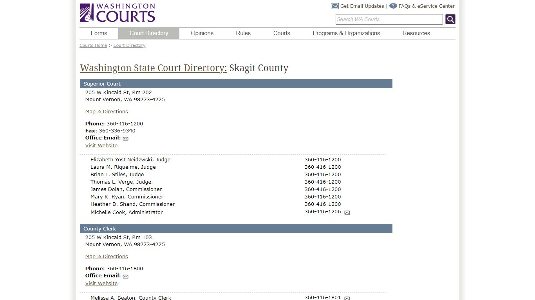Select Melissa A. Beaton, County Clerk entry
535x300 pixels.
coord(131,298)
